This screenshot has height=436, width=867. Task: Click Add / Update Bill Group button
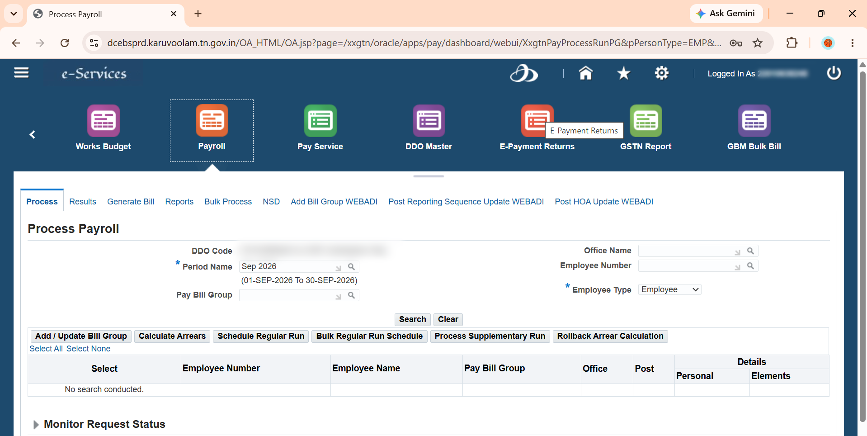click(81, 336)
